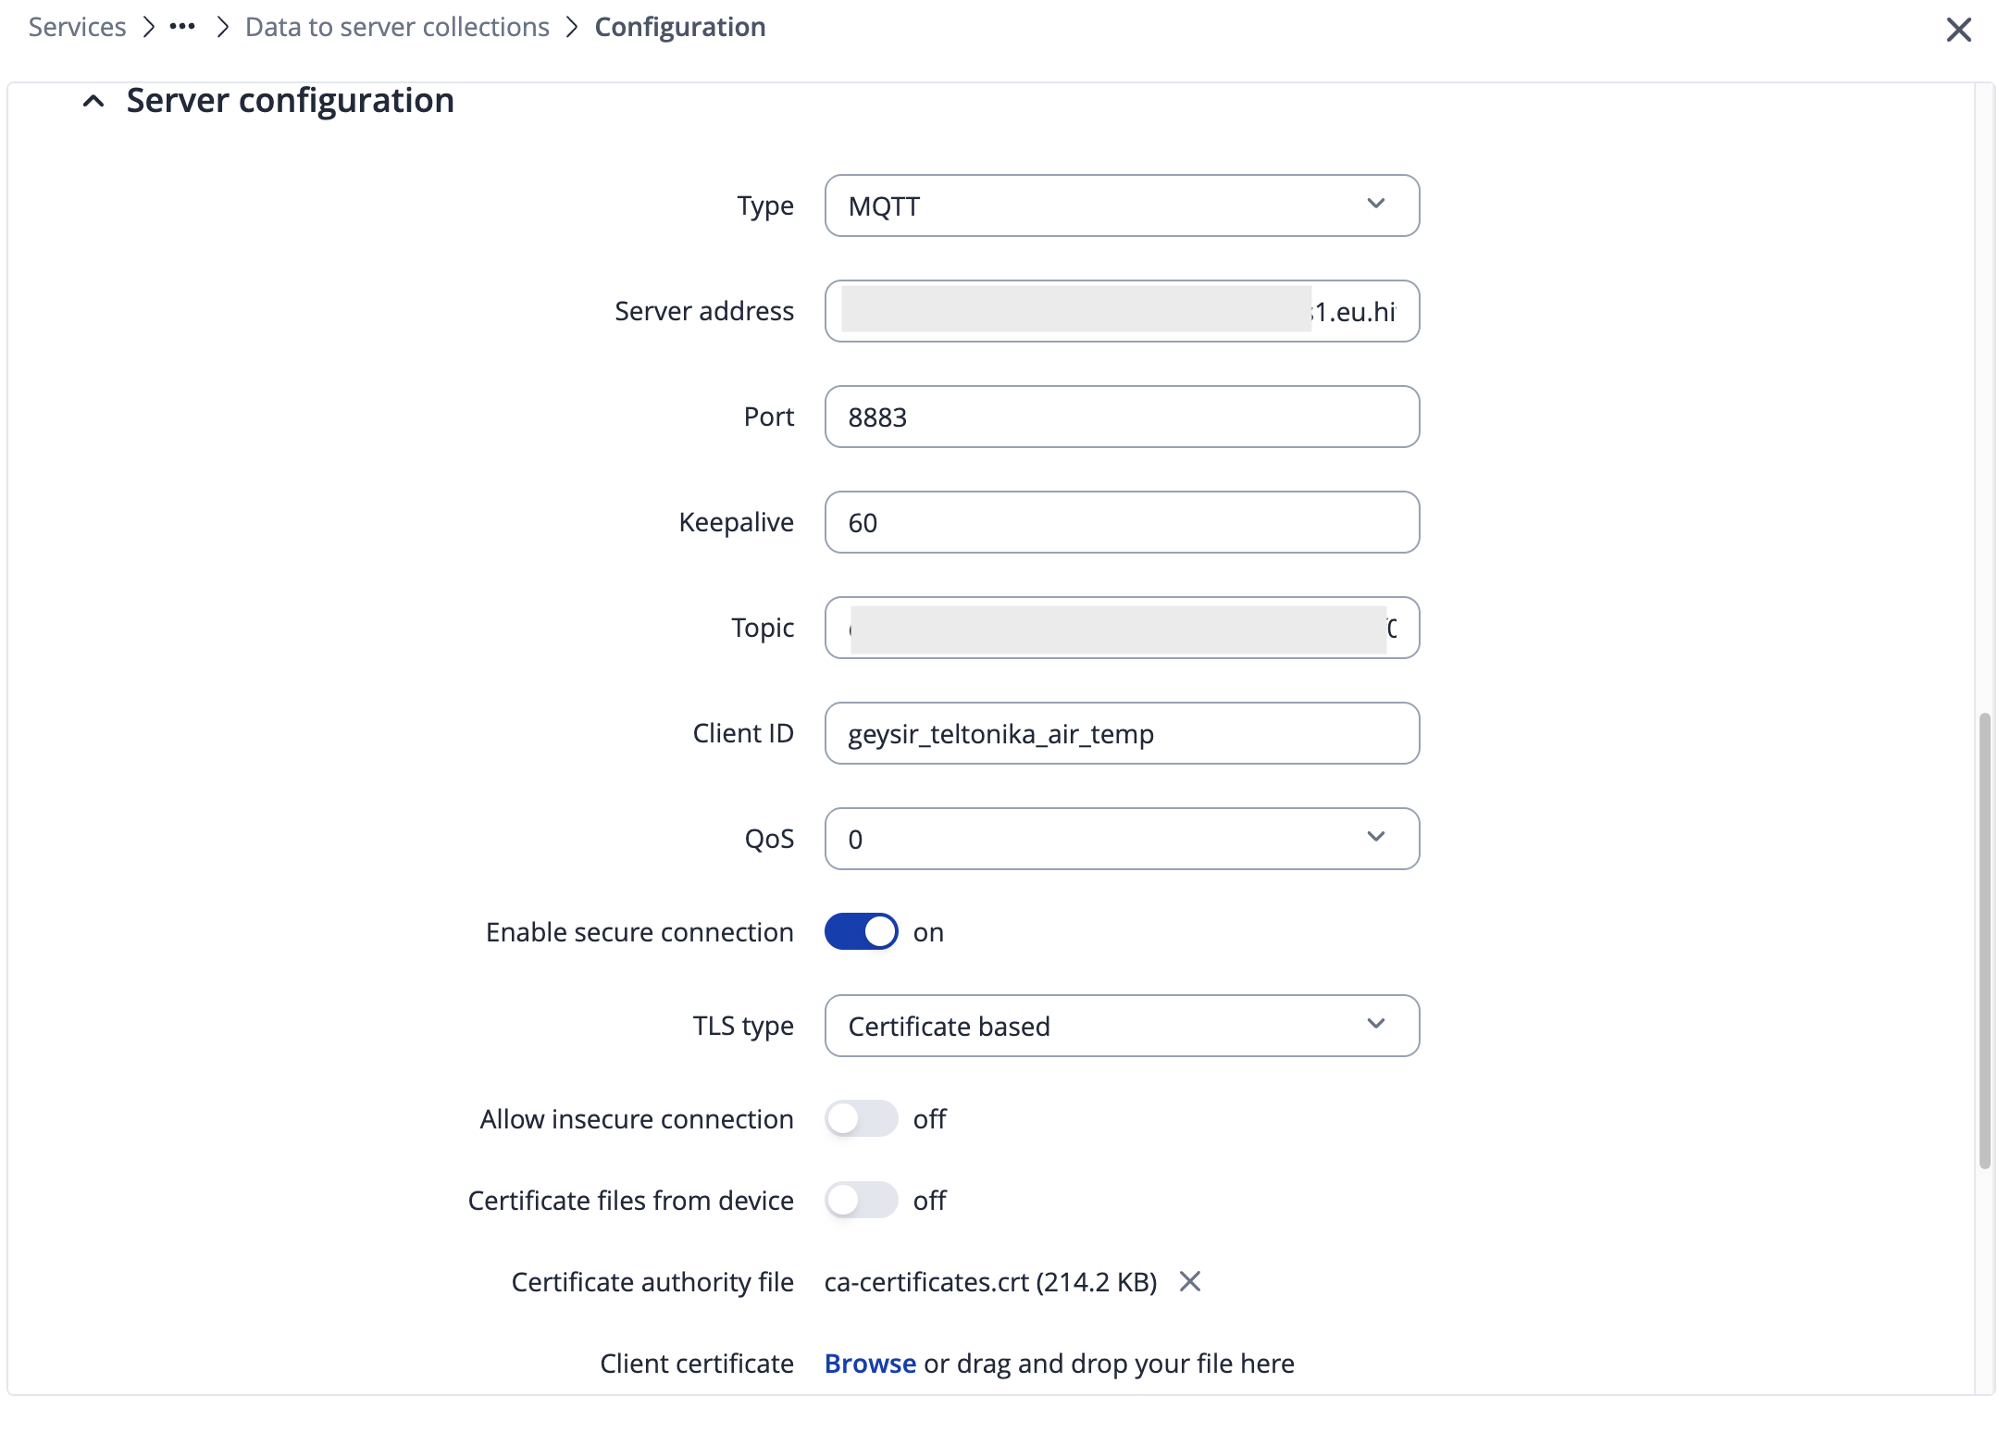This screenshot has width=1999, height=1433.
Task: Click the breadcrumb ellipsis icon
Action: (182, 27)
